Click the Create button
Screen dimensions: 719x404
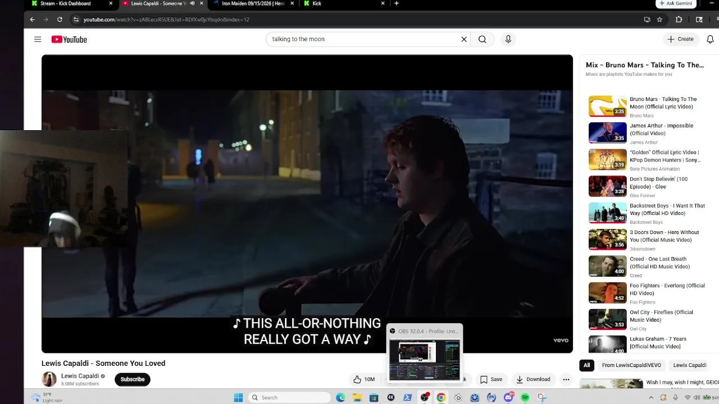click(x=680, y=39)
